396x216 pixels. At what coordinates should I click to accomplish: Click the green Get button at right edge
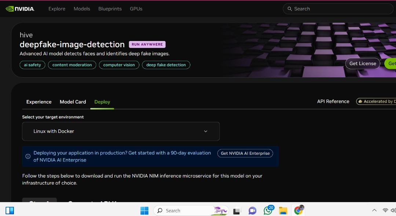[390, 63]
